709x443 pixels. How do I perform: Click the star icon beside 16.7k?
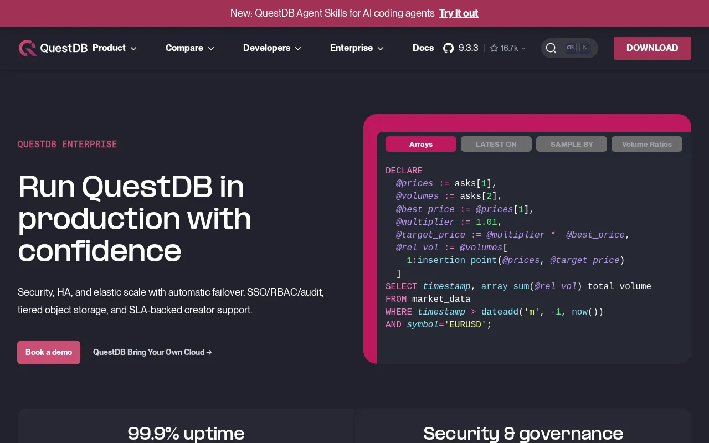(x=494, y=48)
